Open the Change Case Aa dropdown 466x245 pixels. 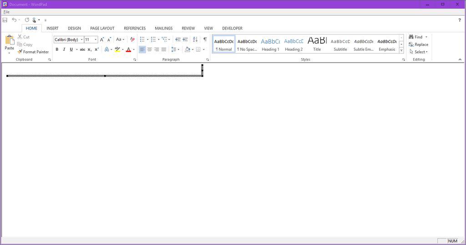(120, 39)
